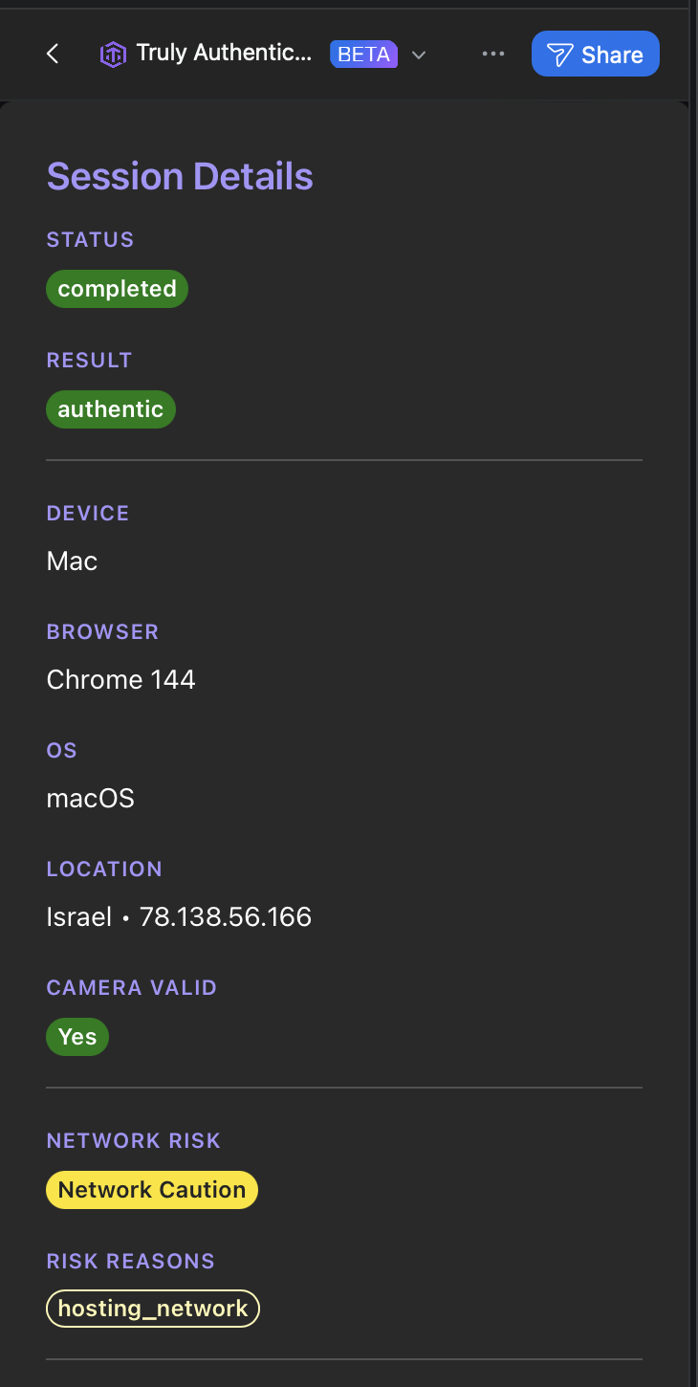Click the RISK REASONS label

coord(130,1261)
